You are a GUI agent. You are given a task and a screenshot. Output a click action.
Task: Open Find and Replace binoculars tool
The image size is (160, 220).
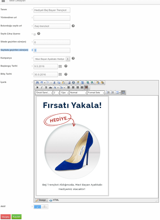click(37, 83)
